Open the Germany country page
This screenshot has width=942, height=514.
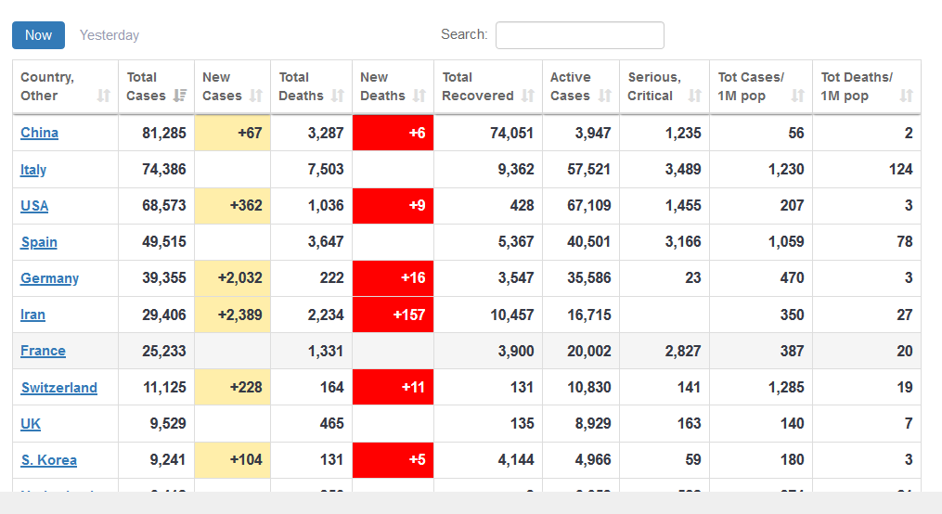pos(49,278)
